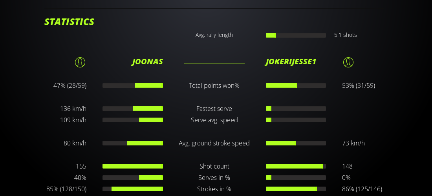Click the Shot count label
Image resolution: width=432 pixels, height=196 pixels.
tap(214, 166)
